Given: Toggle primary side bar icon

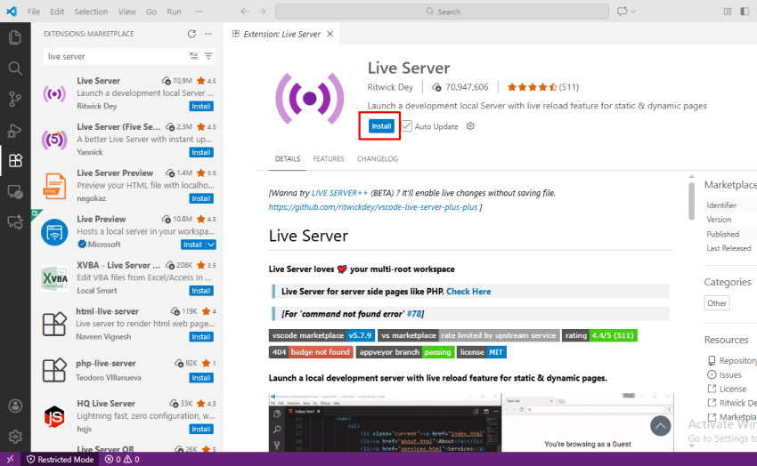Looking at the screenshot, I should 745,12.
